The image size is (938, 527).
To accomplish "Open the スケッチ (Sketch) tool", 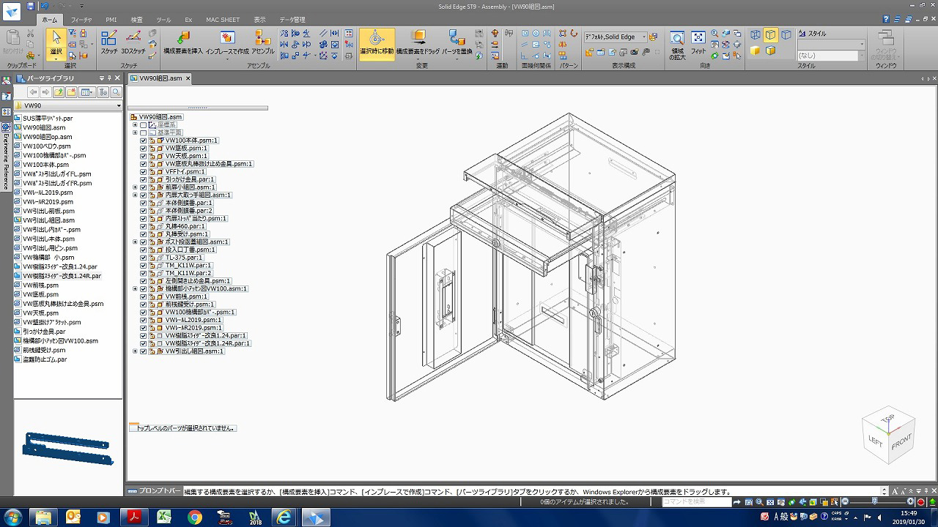I will (x=109, y=43).
